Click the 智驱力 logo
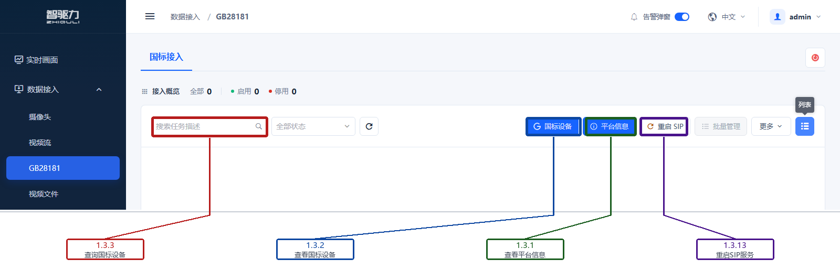Screen dimensions: 840x270 pos(63,17)
